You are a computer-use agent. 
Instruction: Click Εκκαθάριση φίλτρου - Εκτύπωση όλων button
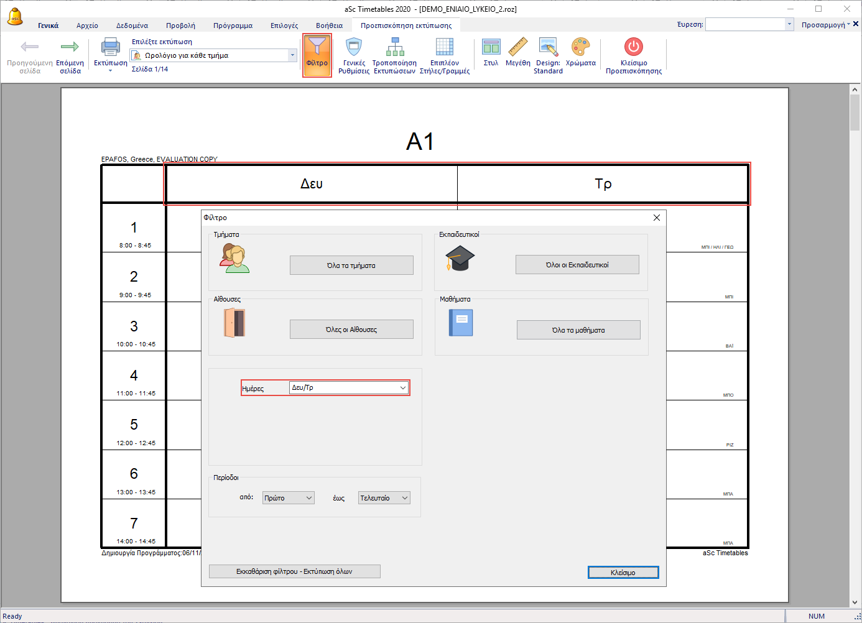click(x=294, y=571)
